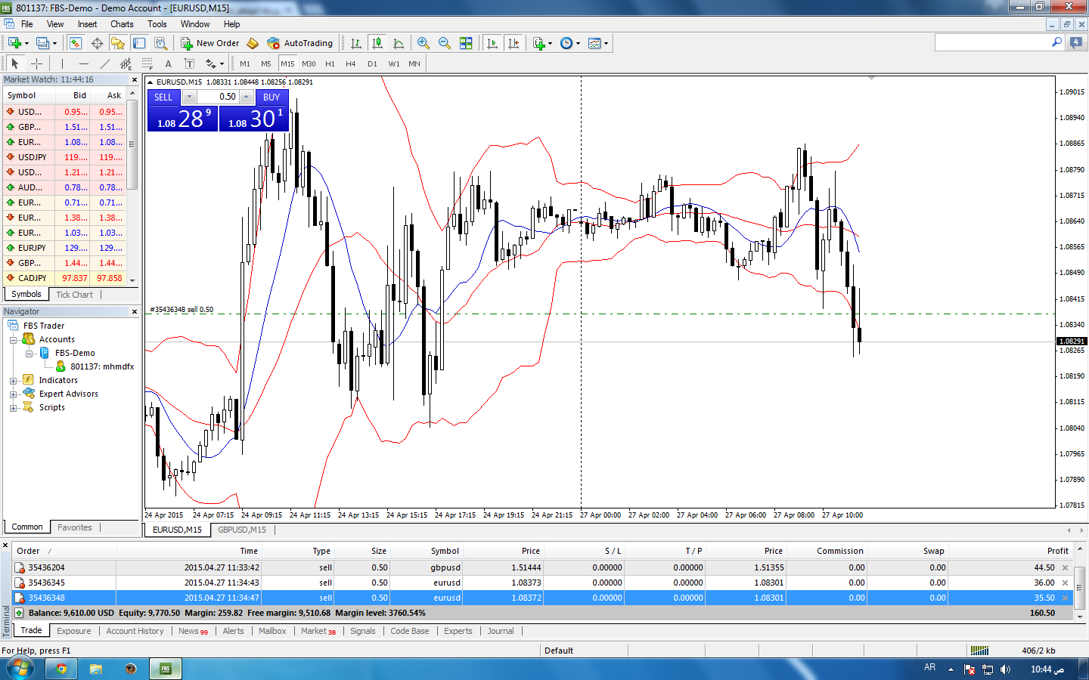Click the New Order button

[x=209, y=43]
